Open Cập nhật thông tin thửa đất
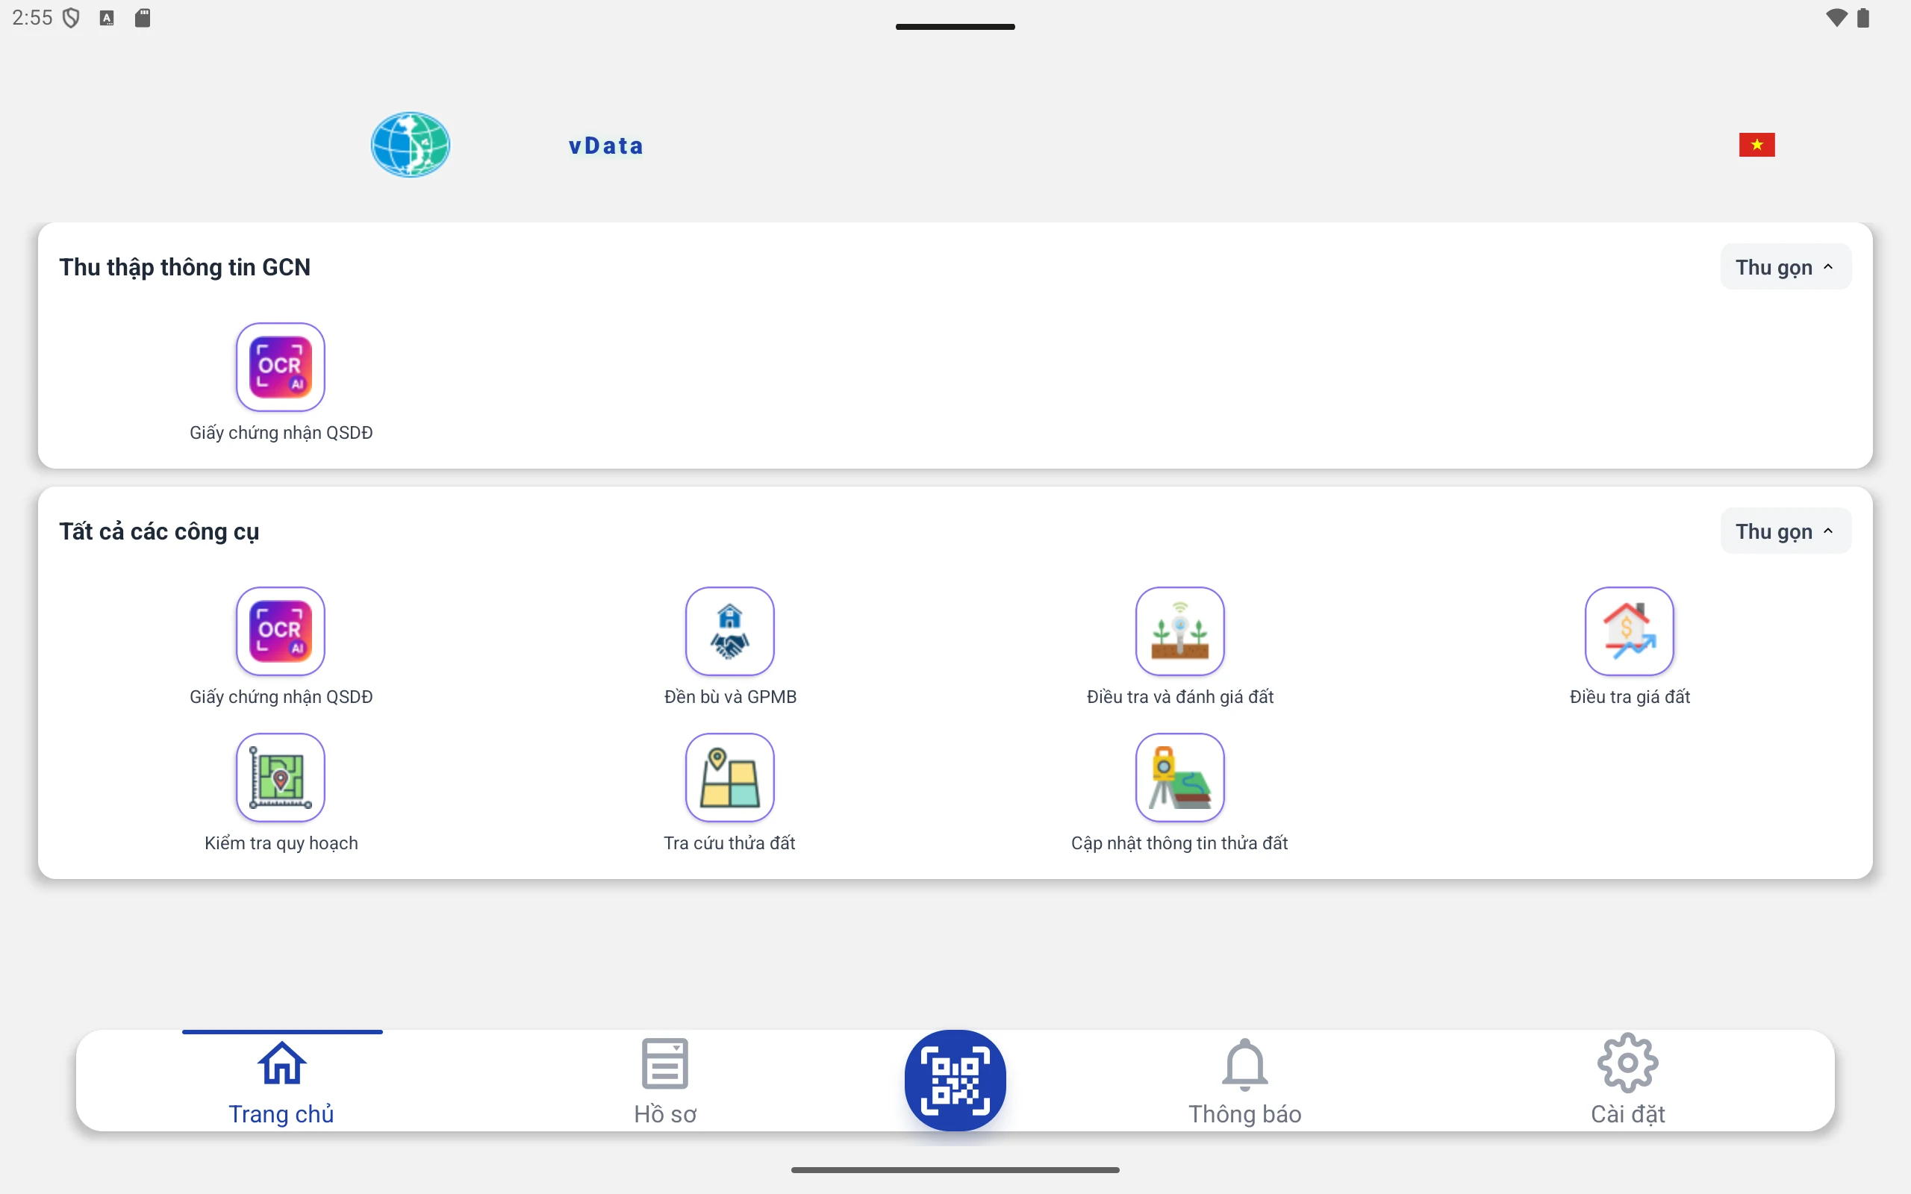The image size is (1911, 1194). (x=1179, y=777)
